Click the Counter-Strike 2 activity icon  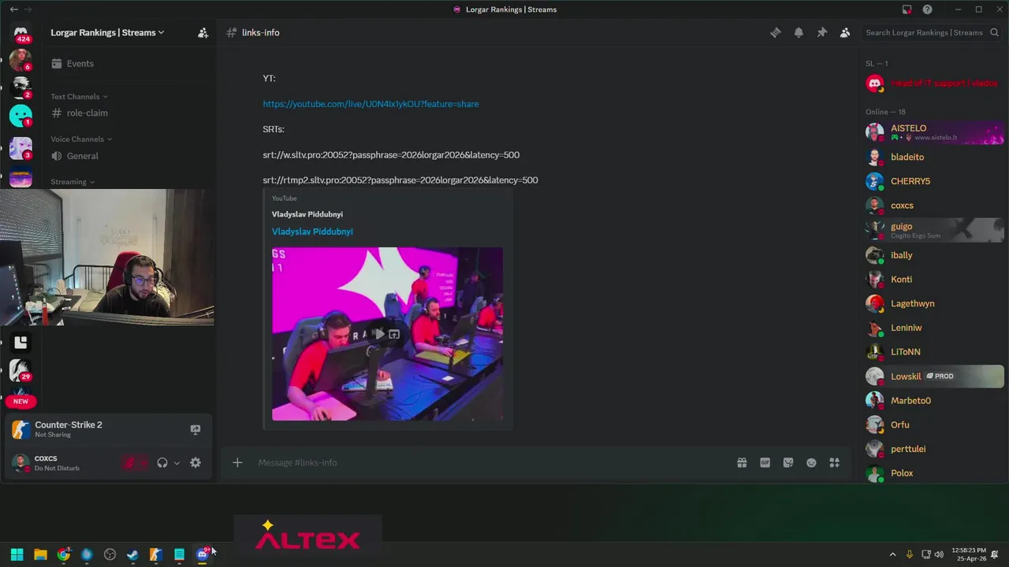pos(20,429)
